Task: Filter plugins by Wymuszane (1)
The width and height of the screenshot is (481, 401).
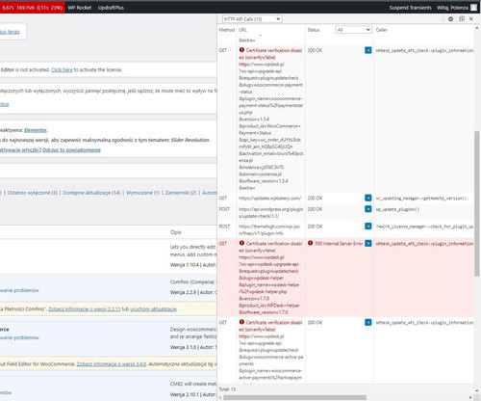Action: [142, 193]
